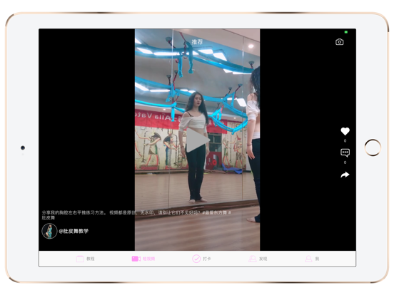Open the @肚皮舞教学 user profile

74,231
